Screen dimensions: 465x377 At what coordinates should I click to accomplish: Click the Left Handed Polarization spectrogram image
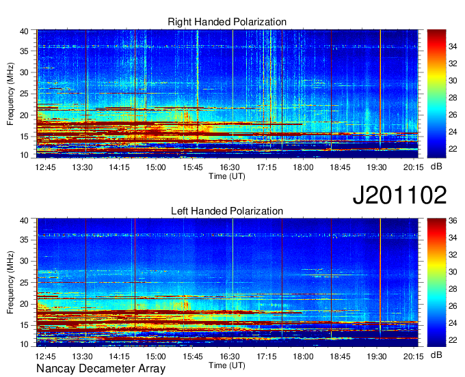[227, 283]
